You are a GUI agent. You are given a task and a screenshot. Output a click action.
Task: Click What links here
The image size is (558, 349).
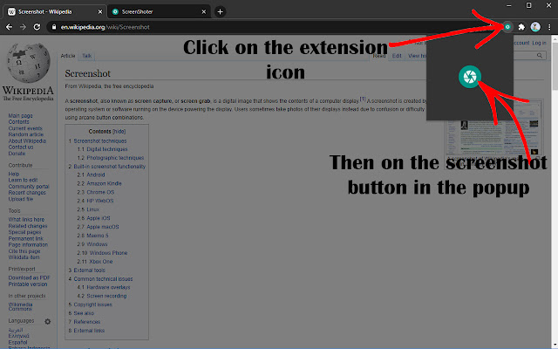tap(26, 219)
